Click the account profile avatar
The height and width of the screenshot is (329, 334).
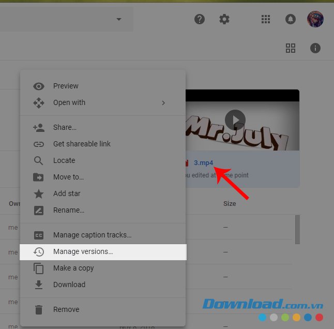[x=315, y=19]
